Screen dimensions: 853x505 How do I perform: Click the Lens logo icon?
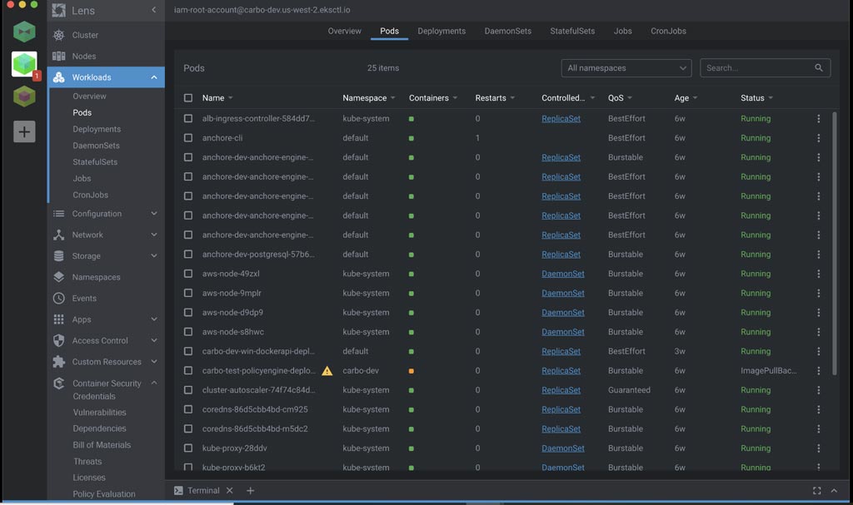[59, 10]
